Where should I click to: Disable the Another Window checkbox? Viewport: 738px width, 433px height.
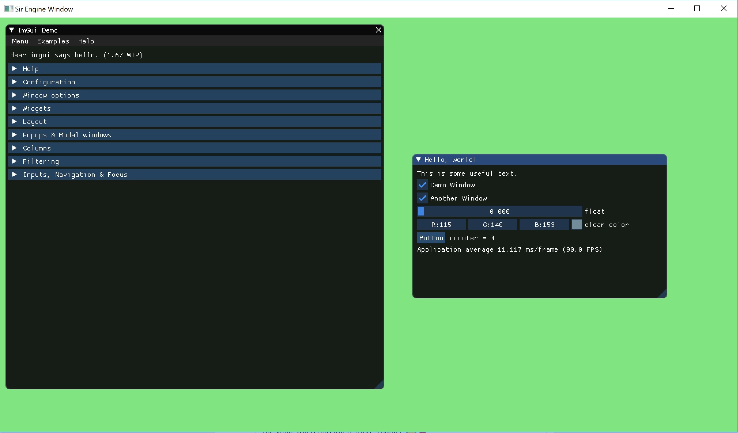pos(422,198)
